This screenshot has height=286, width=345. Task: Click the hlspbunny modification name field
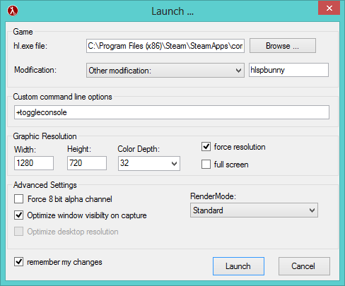point(288,70)
